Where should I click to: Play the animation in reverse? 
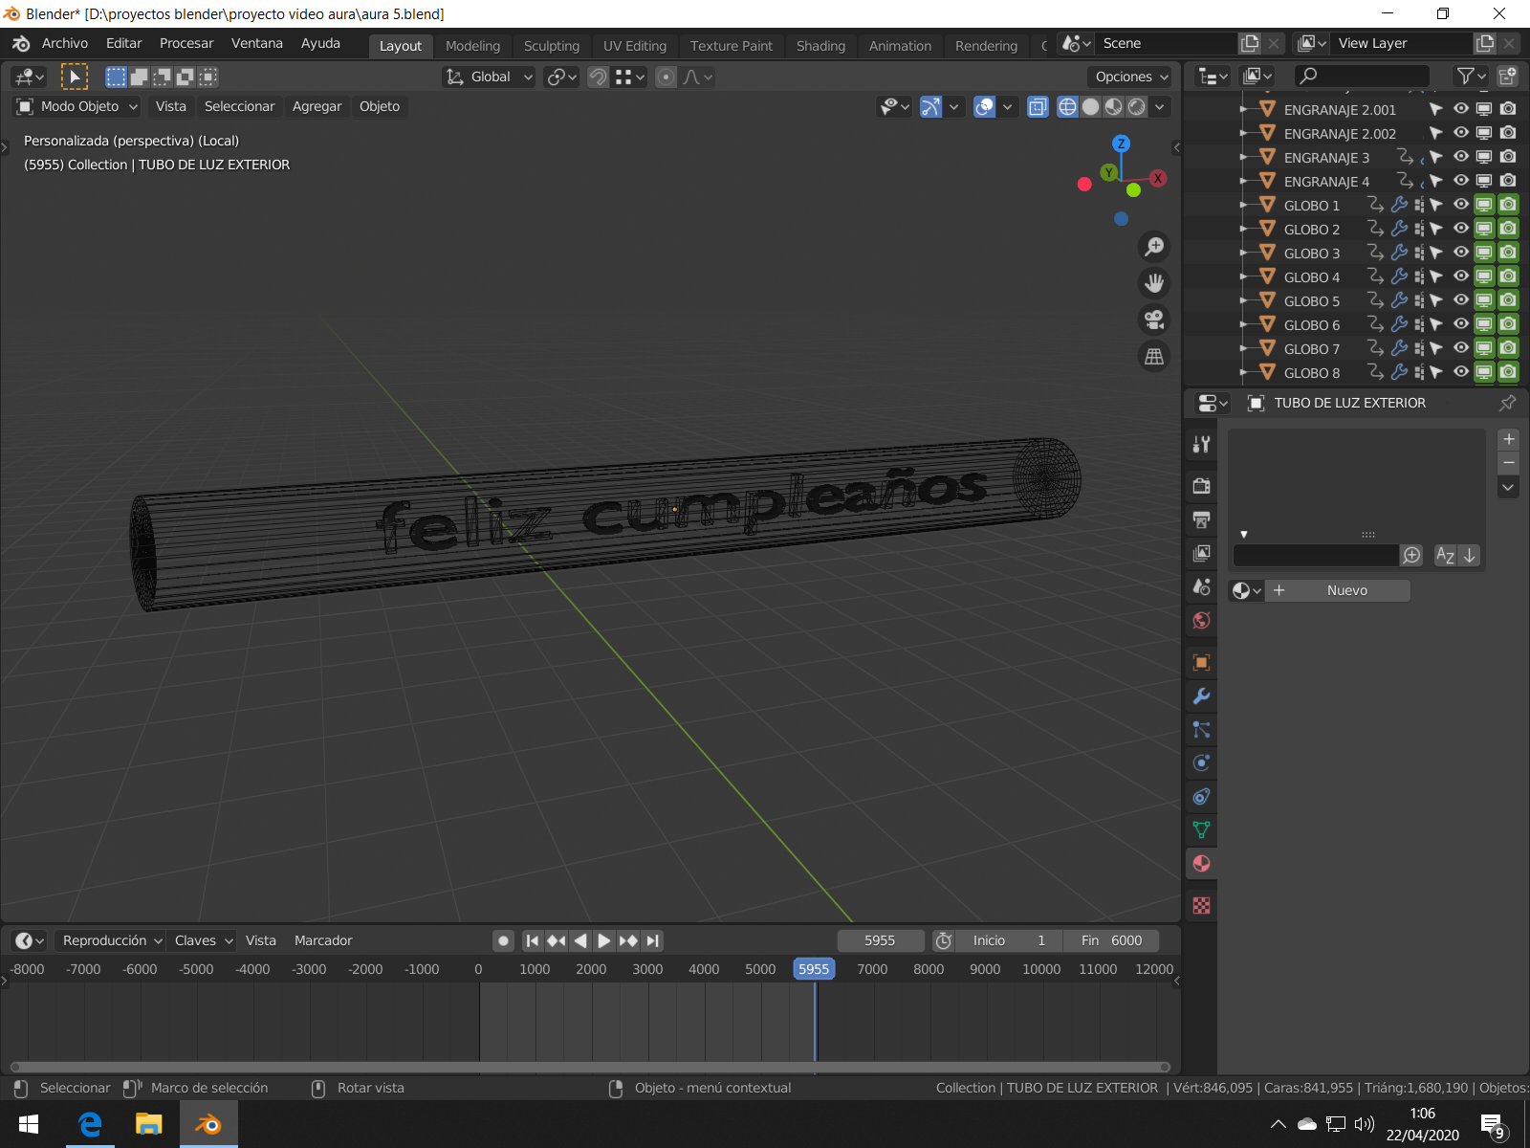[580, 940]
